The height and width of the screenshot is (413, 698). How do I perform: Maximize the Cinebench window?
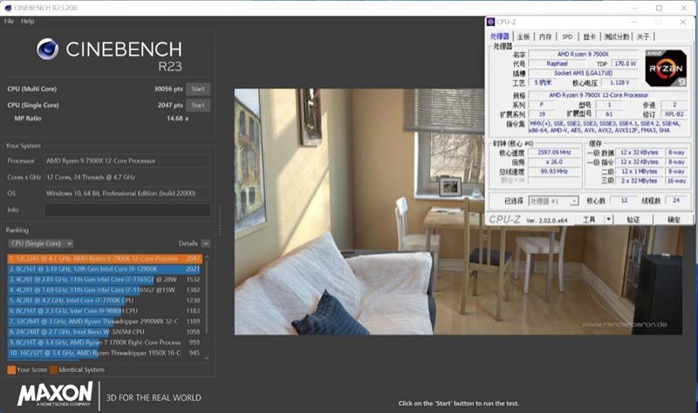point(659,8)
